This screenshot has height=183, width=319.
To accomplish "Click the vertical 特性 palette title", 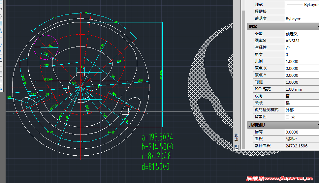I will [x=237, y=137].
